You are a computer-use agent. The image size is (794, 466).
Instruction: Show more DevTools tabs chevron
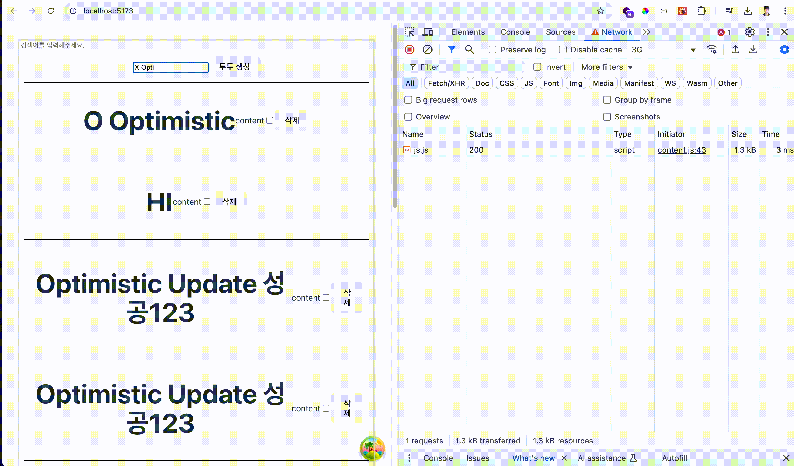646,32
